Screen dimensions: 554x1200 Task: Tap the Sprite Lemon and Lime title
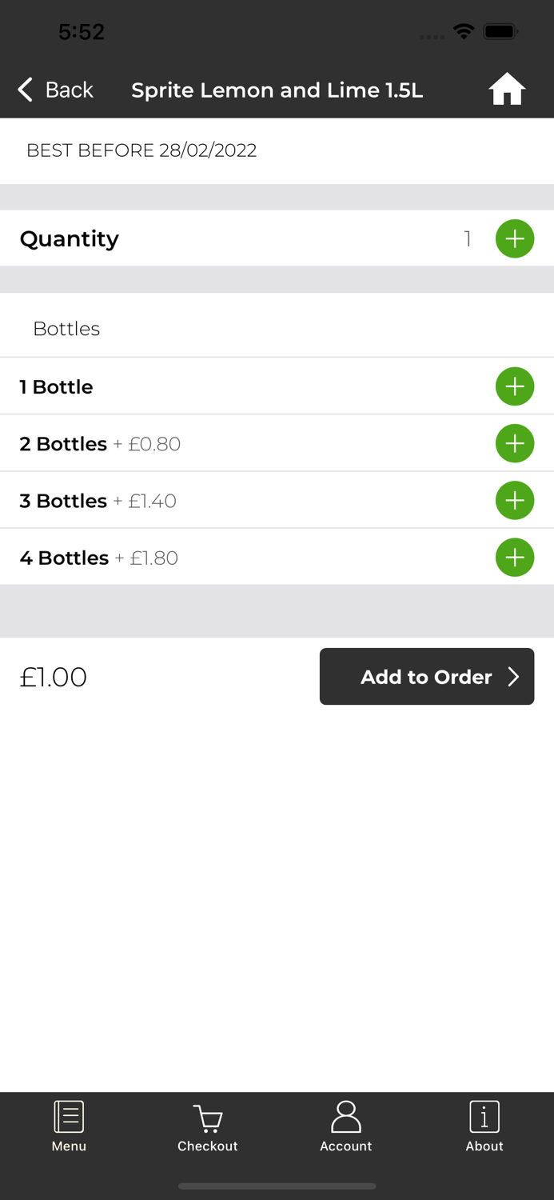[x=277, y=90]
